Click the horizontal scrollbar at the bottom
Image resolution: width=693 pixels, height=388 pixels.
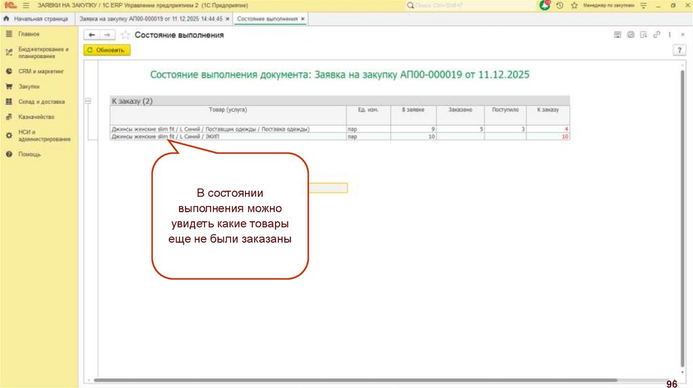[x=356, y=380]
